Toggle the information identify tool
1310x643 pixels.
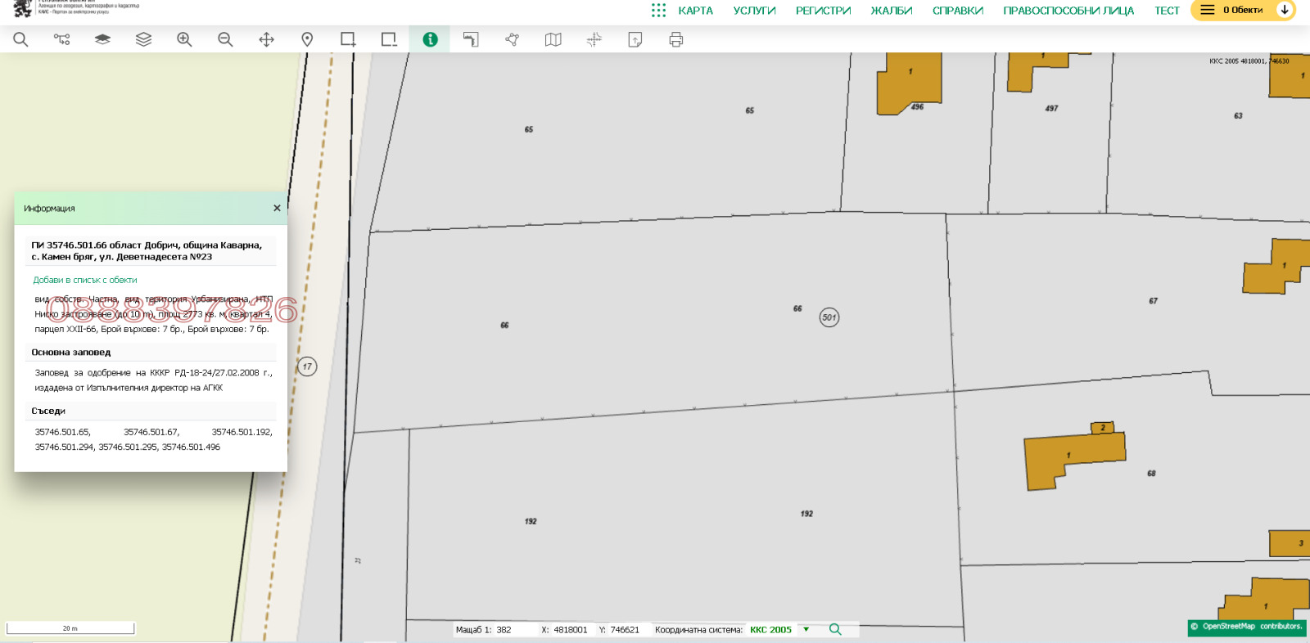430,39
